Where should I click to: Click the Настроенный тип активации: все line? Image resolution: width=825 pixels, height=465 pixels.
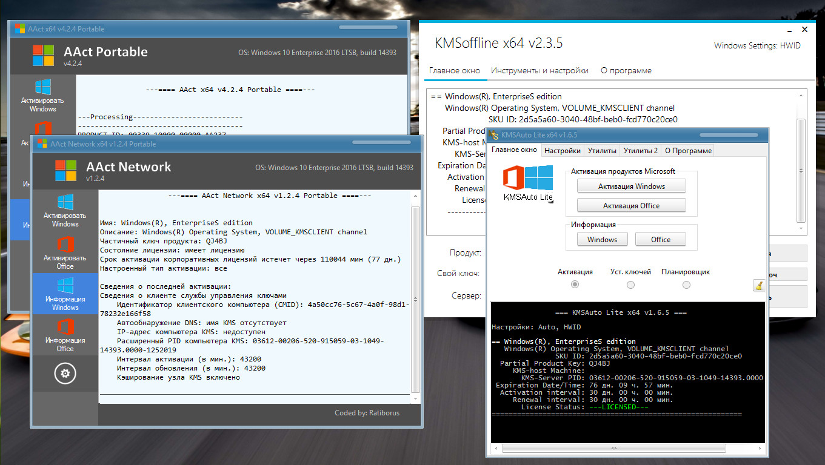(164, 268)
